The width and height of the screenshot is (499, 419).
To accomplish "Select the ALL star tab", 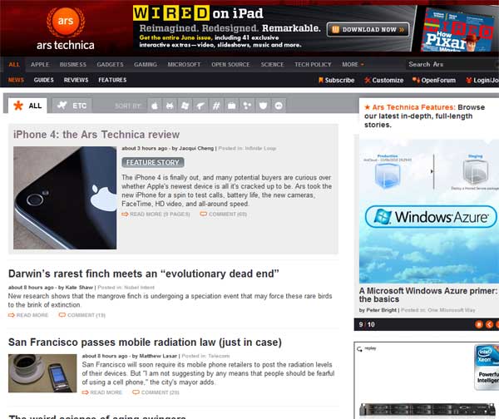I will (27, 106).
